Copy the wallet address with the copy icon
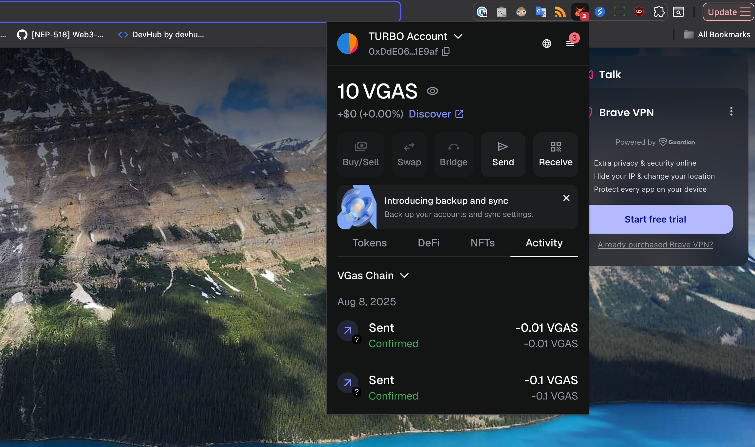This screenshot has width=755, height=447. (x=446, y=51)
